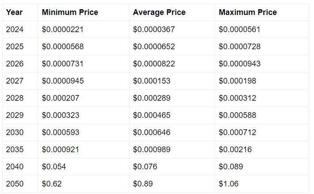The width and height of the screenshot is (314, 194).
Task: Select the 2035 year cell
Action: [15, 150]
